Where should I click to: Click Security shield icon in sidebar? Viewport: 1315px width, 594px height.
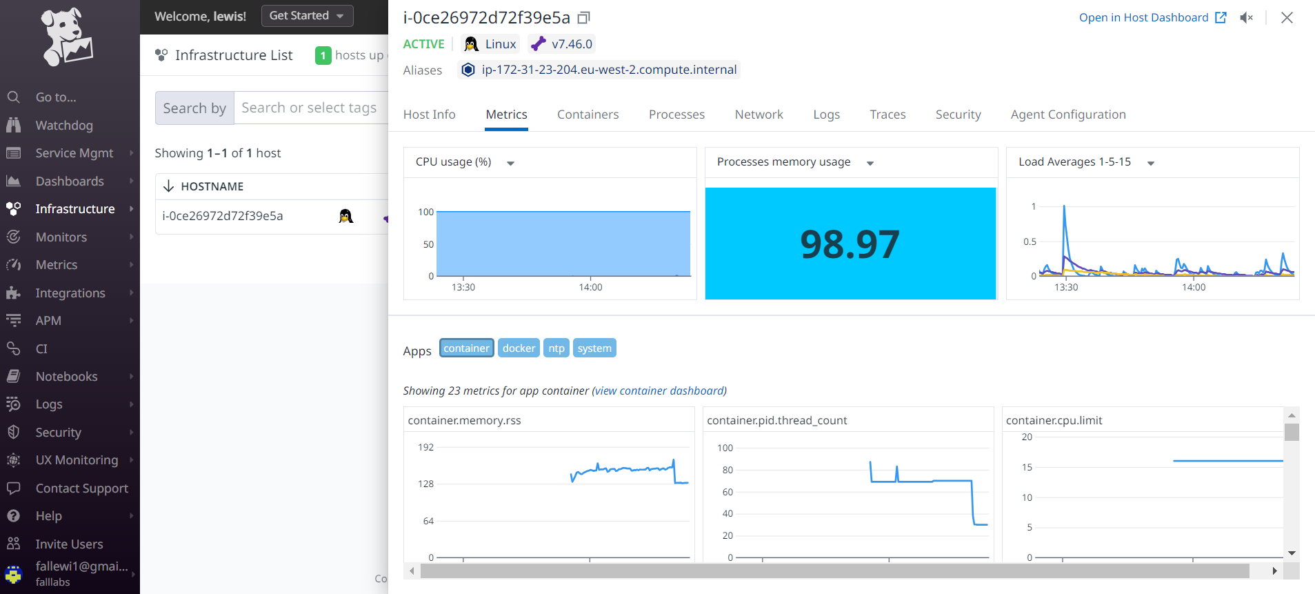13,432
